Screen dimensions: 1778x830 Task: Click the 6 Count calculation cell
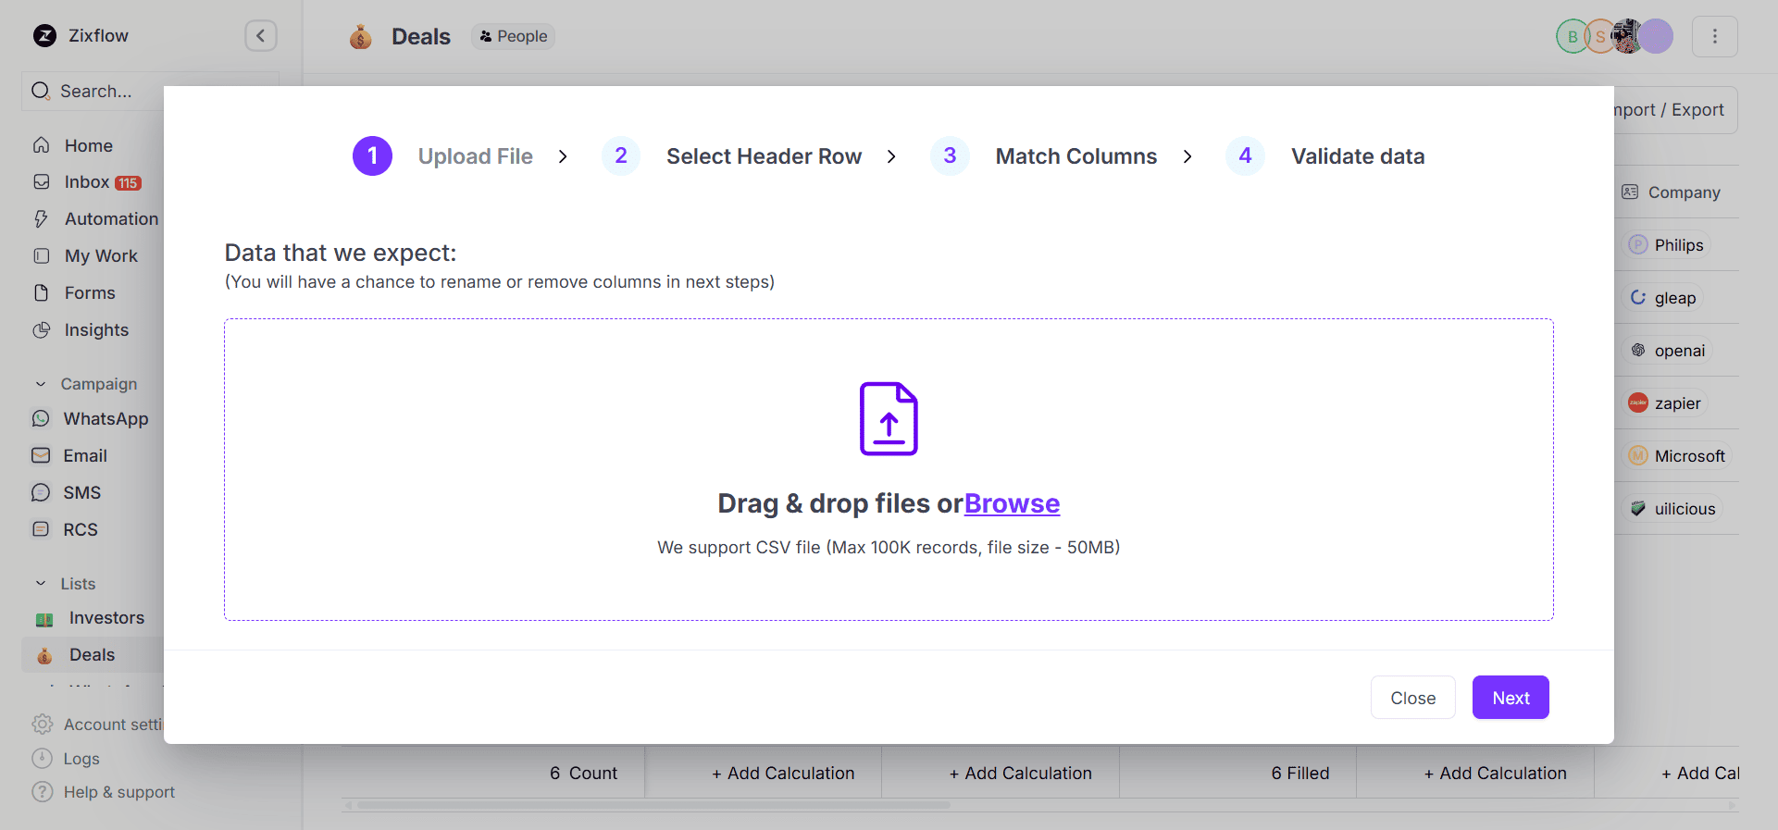(583, 774)
